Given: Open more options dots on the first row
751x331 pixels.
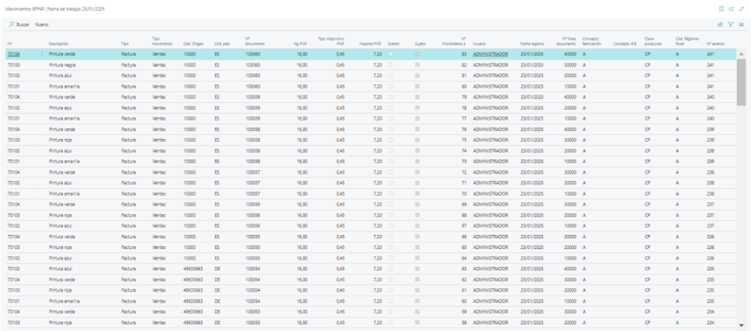Looking at the screenshot, I should tap(42, 54).
